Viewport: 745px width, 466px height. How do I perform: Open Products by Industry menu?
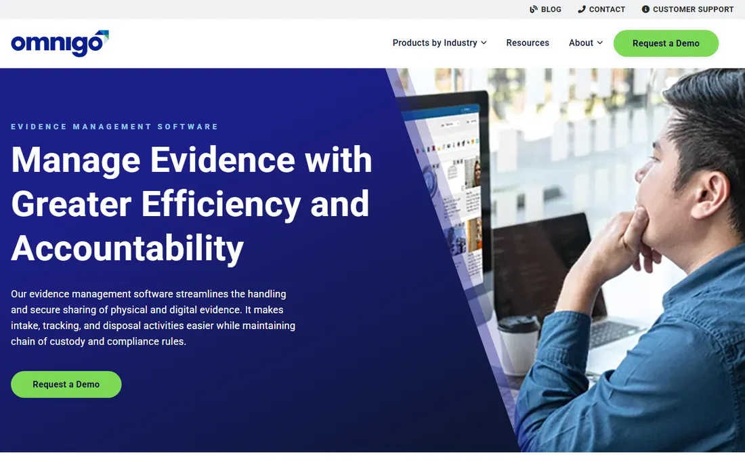coord(440,43)
